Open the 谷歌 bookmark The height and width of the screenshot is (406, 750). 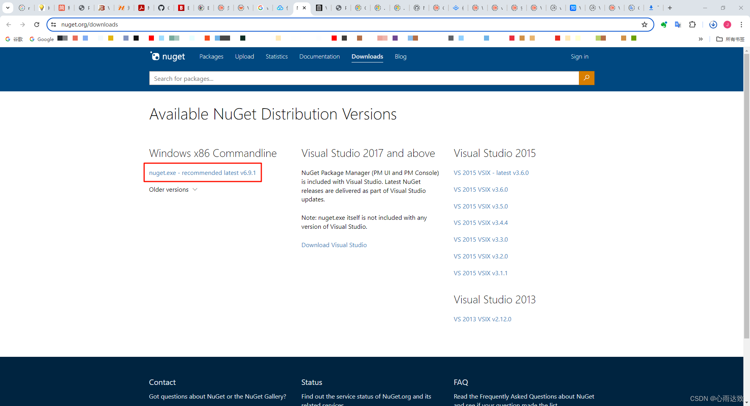(x=14, y=39)
